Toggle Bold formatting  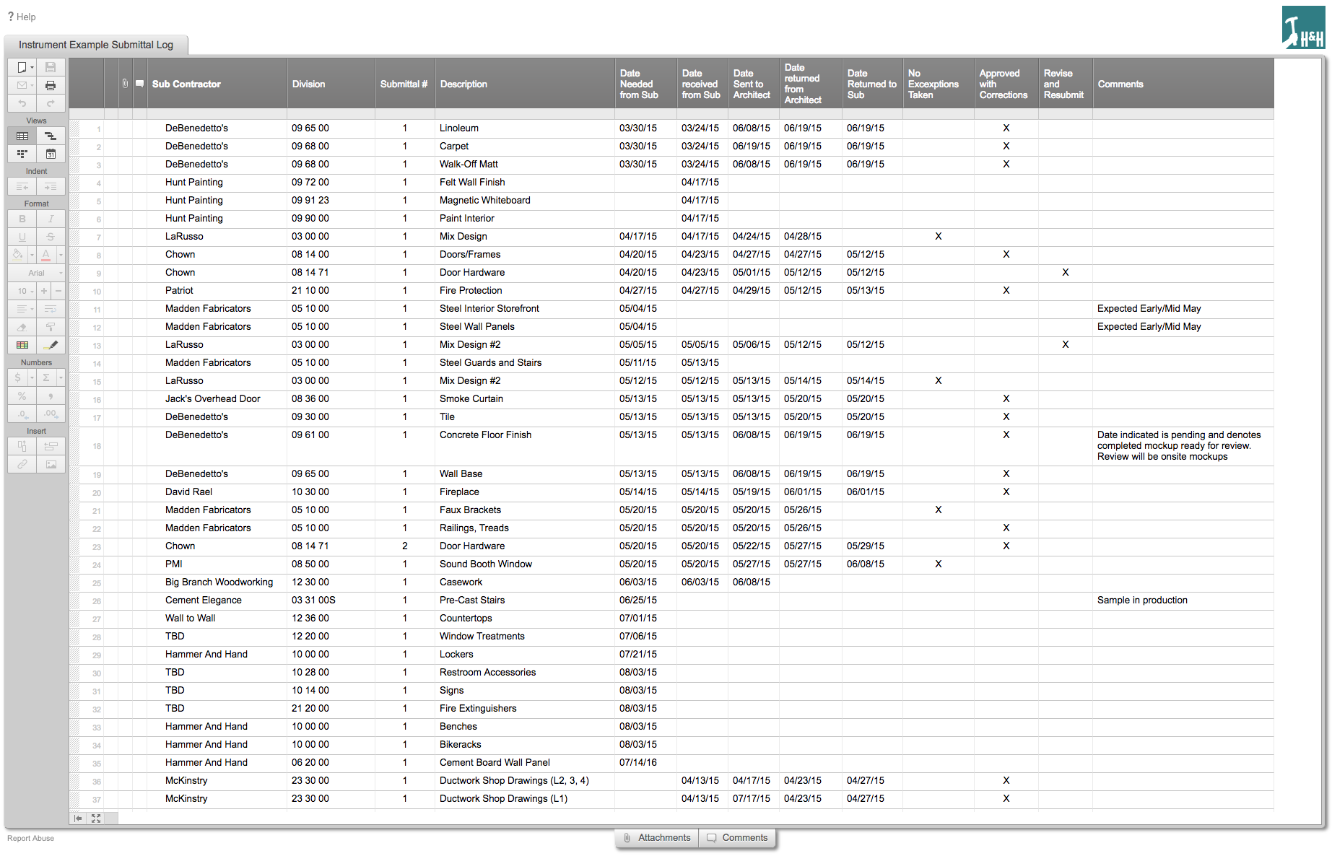click(22, 219)
